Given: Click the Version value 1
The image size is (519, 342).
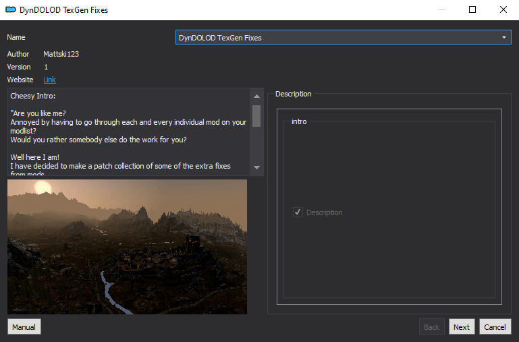Looking at the screenshot, I should pos(46,67).
